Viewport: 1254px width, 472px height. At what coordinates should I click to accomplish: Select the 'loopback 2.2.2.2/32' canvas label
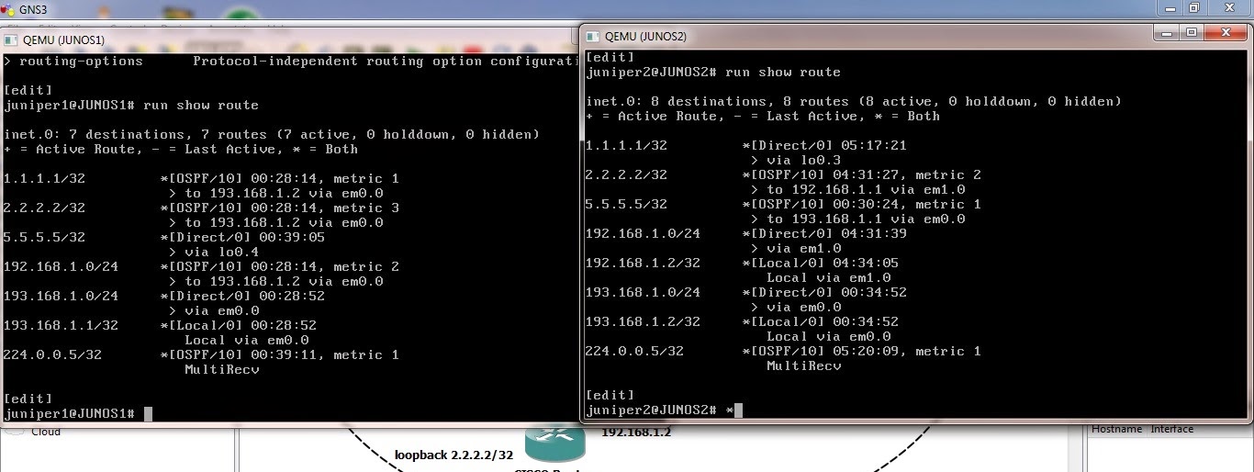[x=453, y=455]
